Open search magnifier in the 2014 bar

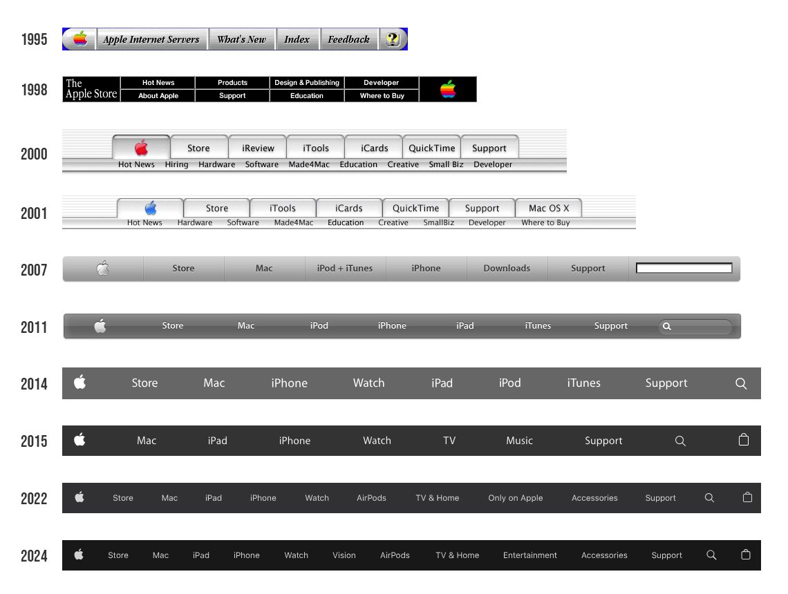(x=741, y=383)
